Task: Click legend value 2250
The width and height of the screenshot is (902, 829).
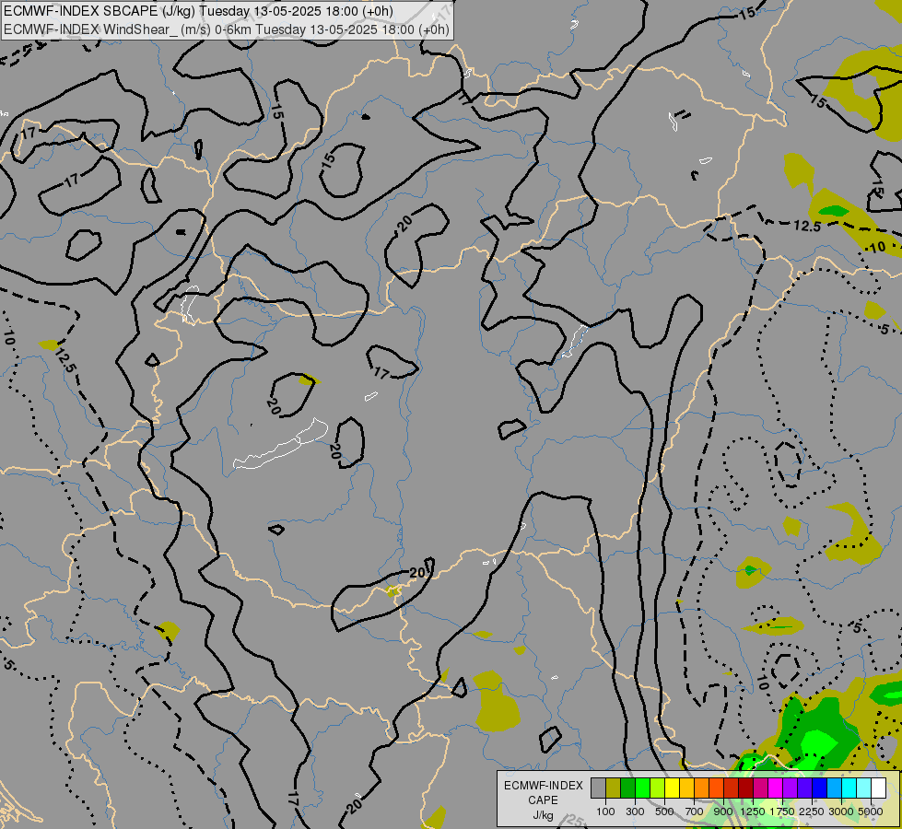Action: click(812, 811)
